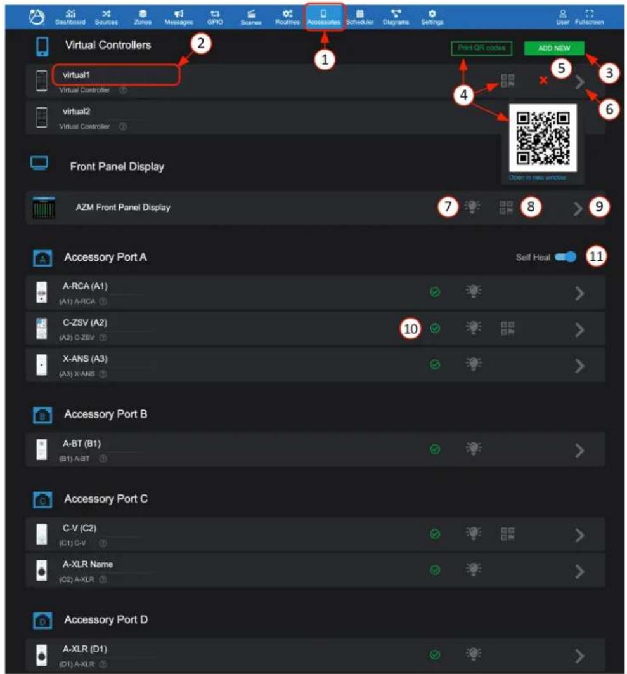The width and height of the screenshot is (627, 674).
Task: Click status check icon for A-BT (B1)
Action: coord(435,449)
